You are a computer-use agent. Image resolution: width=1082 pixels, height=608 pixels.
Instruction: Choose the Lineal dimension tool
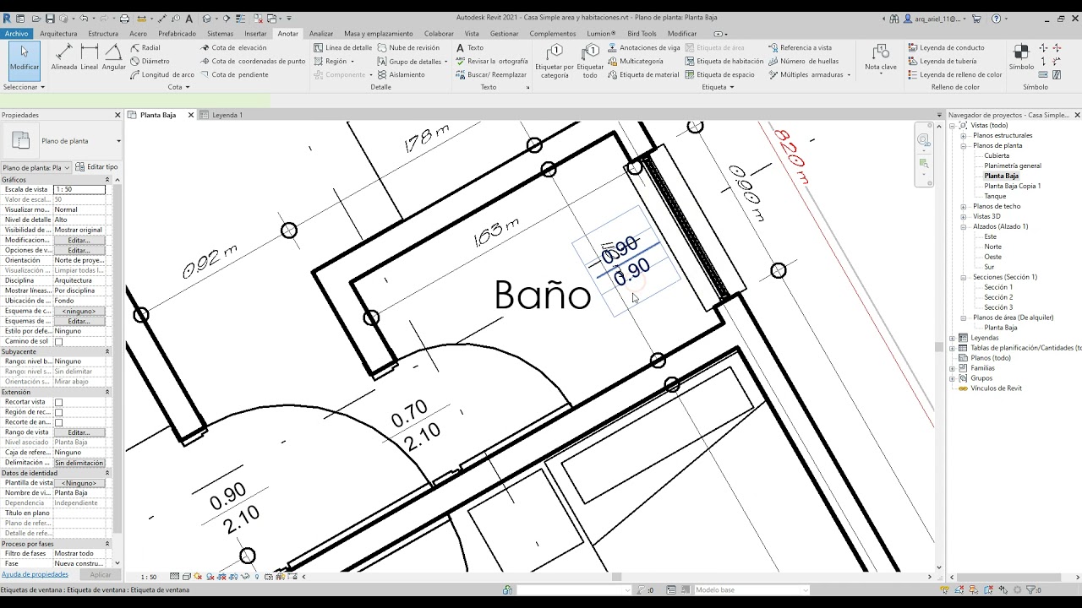[x=89, y=57]
